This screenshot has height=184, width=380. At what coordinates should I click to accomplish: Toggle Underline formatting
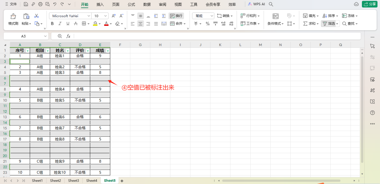point(68,24)
